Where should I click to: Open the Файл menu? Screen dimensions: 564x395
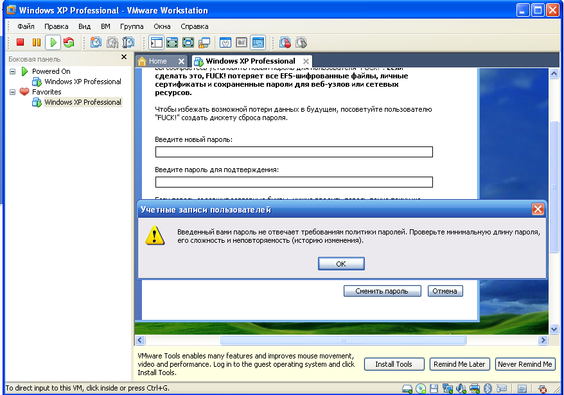point(26,26)
